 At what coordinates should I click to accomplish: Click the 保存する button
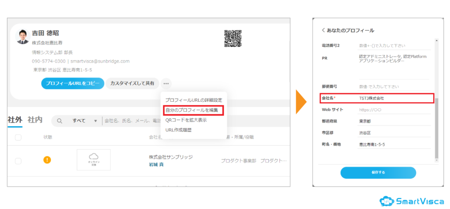[378, 173]
